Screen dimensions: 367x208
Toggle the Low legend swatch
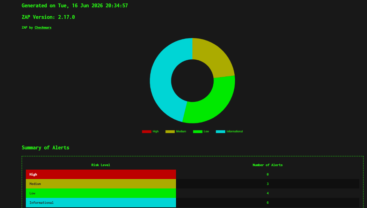pos(198,132)
